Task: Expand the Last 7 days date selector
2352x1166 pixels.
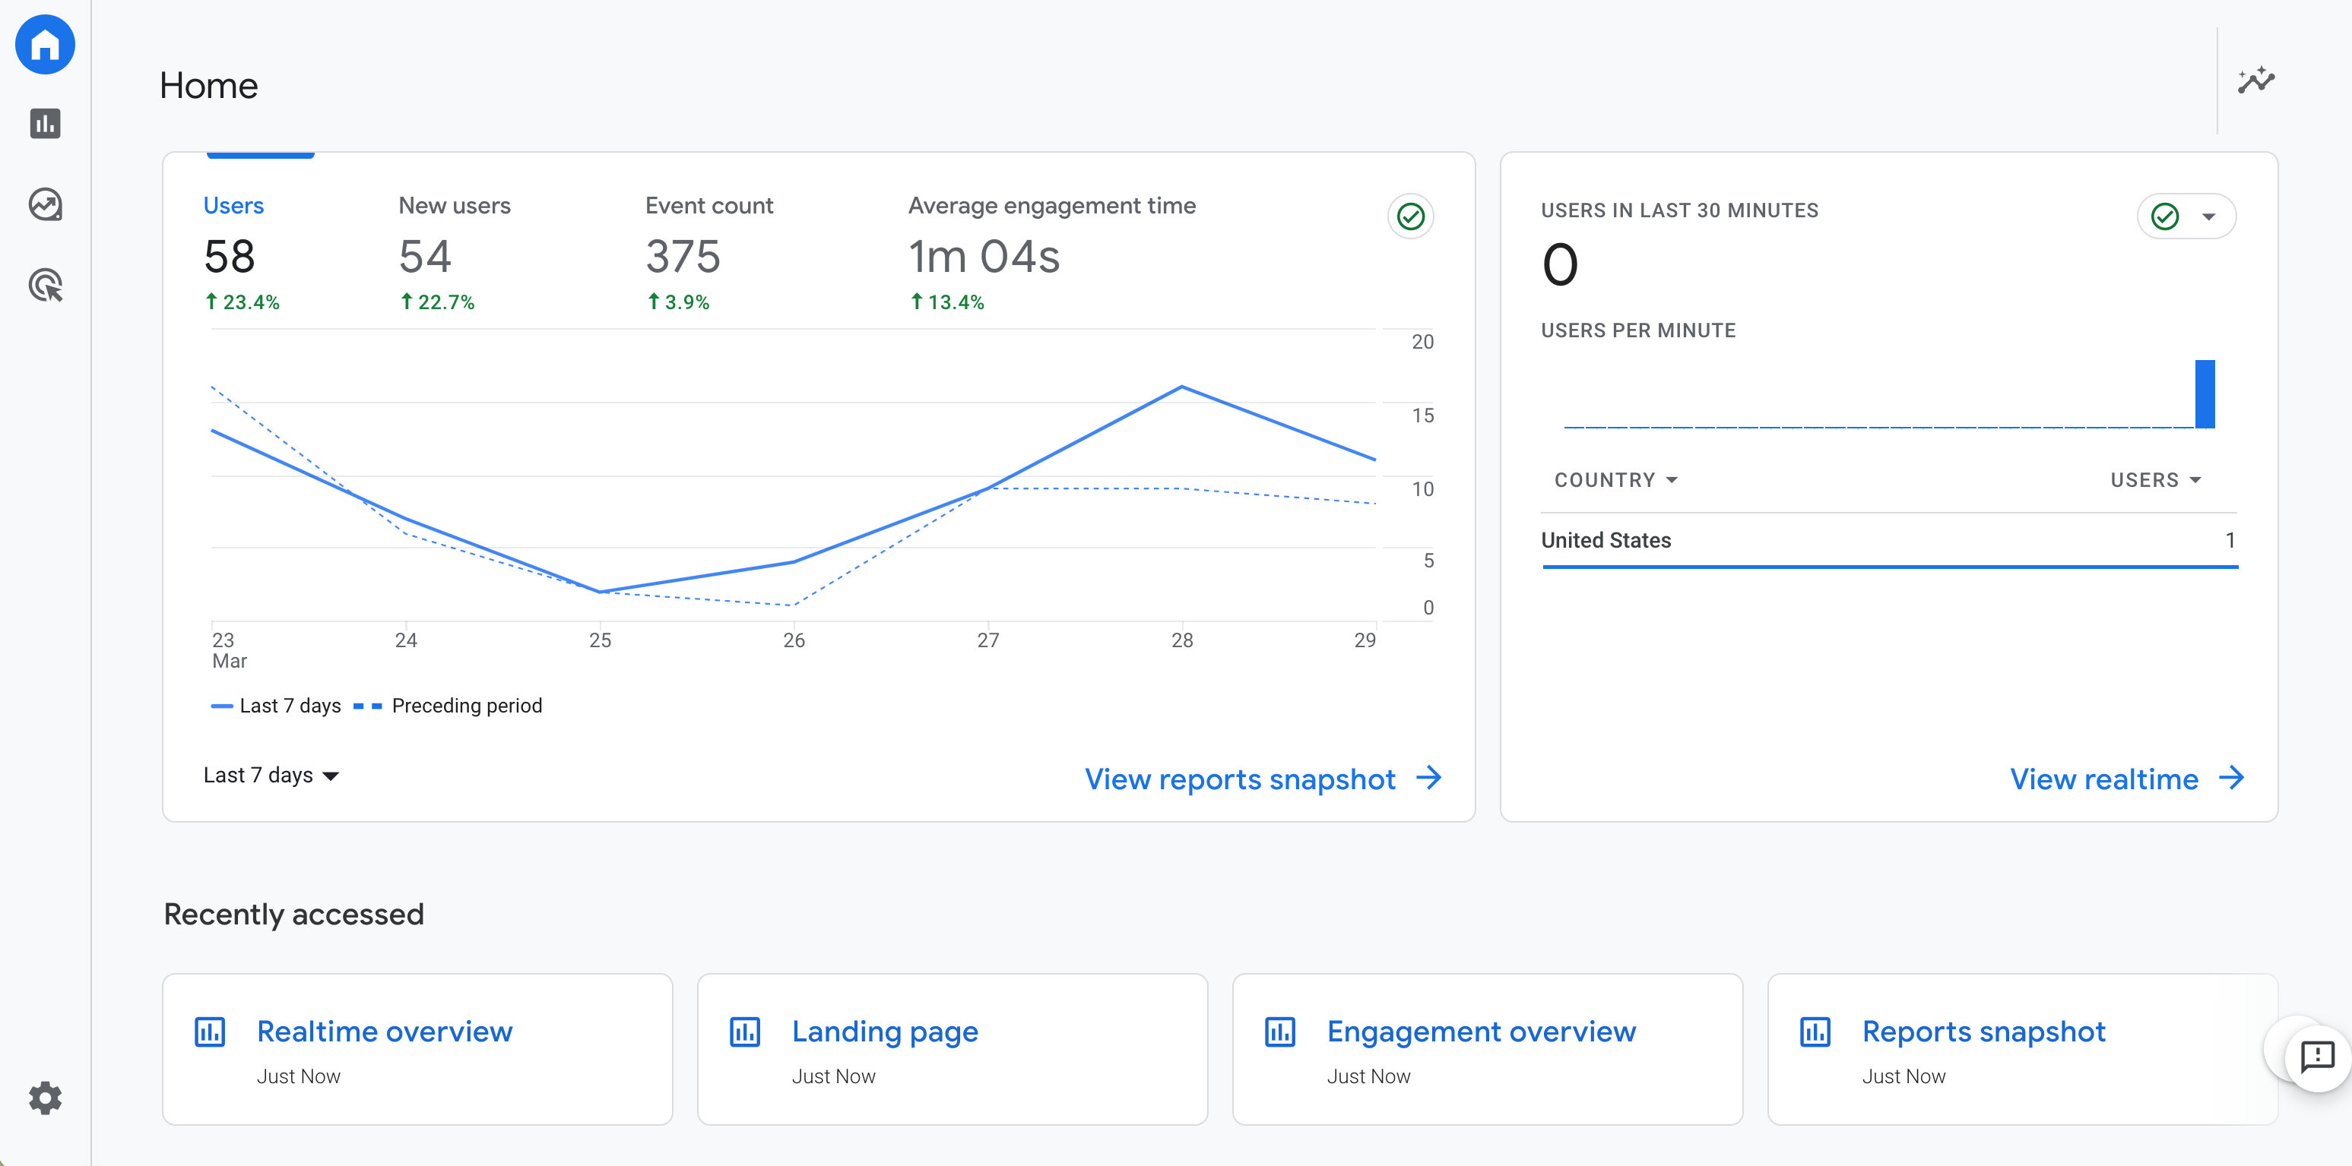Action: point(271,776)
